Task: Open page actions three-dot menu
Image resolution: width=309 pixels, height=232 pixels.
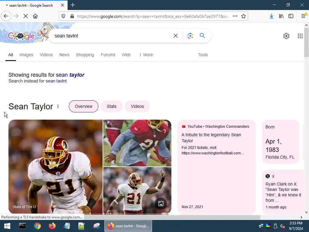Action: click(235, 16)
